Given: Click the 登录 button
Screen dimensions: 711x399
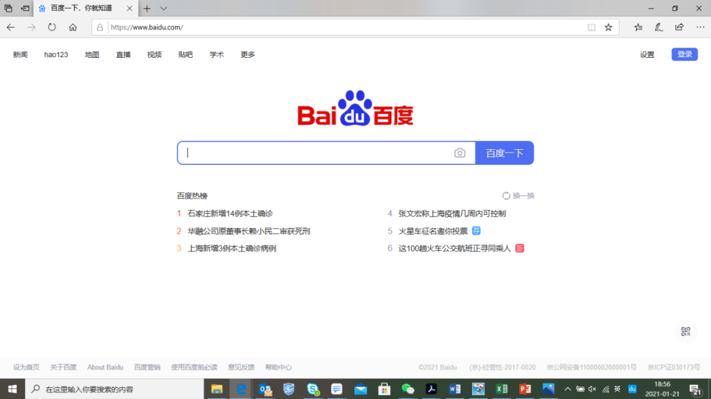Looking at the screenshot, I should click(x=684, y=54).
